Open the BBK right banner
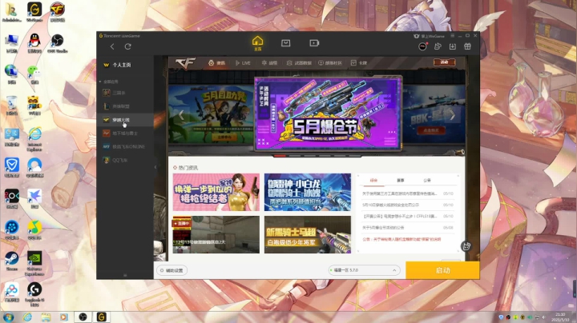Viewport: 577px width, 323px height. (434, 116)
